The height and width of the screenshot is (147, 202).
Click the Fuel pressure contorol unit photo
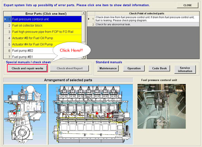tap(162, 106)
